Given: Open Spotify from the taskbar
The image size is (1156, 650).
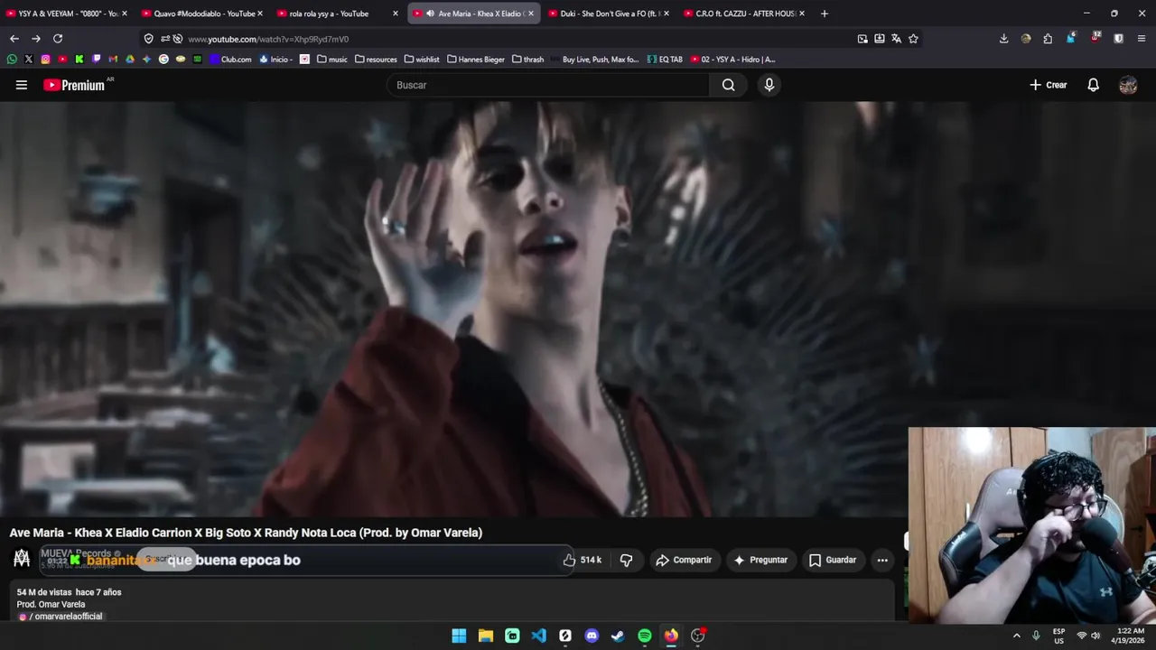Looking at the screenshot, I should pyautogui.click(x=645, y=636).
